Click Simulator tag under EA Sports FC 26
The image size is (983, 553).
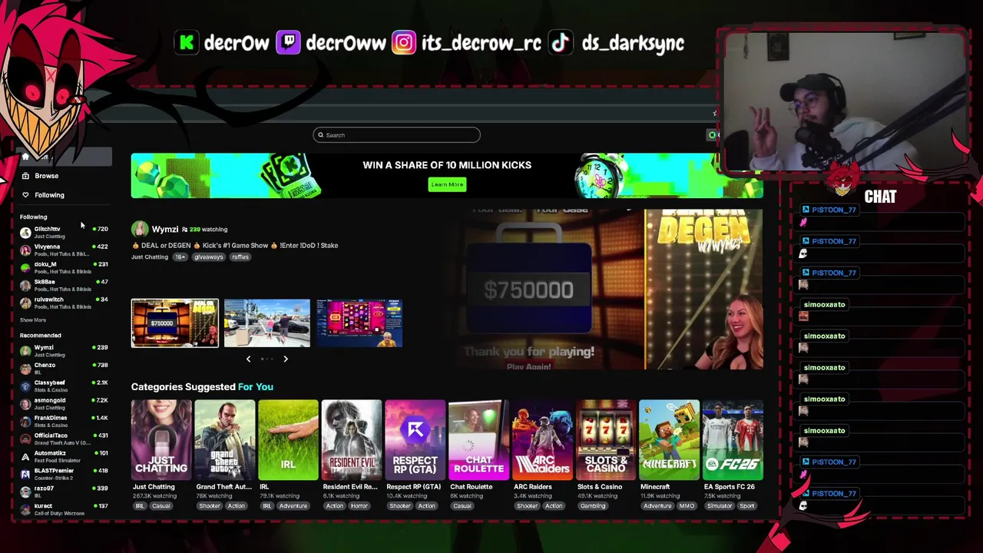720,506
